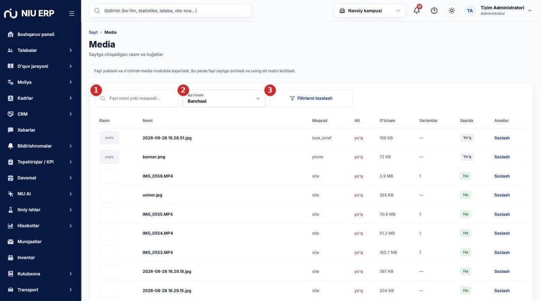Click the Boshqaruv paneli home icon
541x301 pixels.
10,34
